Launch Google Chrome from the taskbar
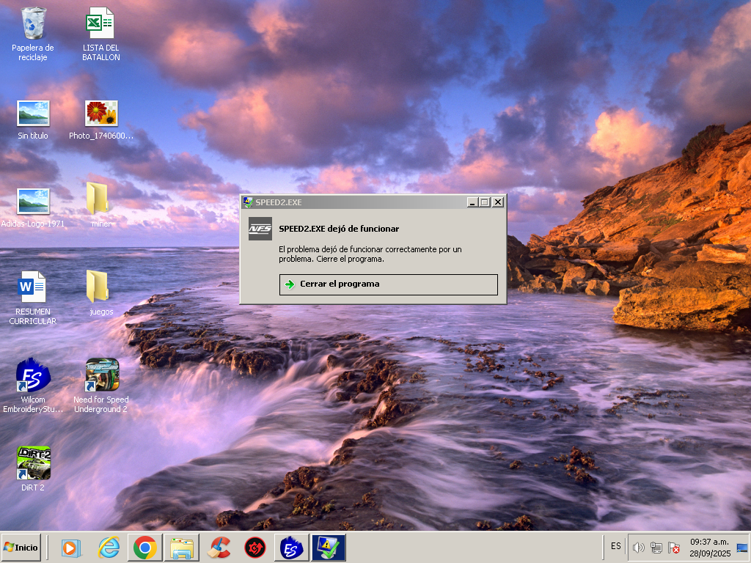The height and width of the screenshot is (563, 751). coord(145,548)
